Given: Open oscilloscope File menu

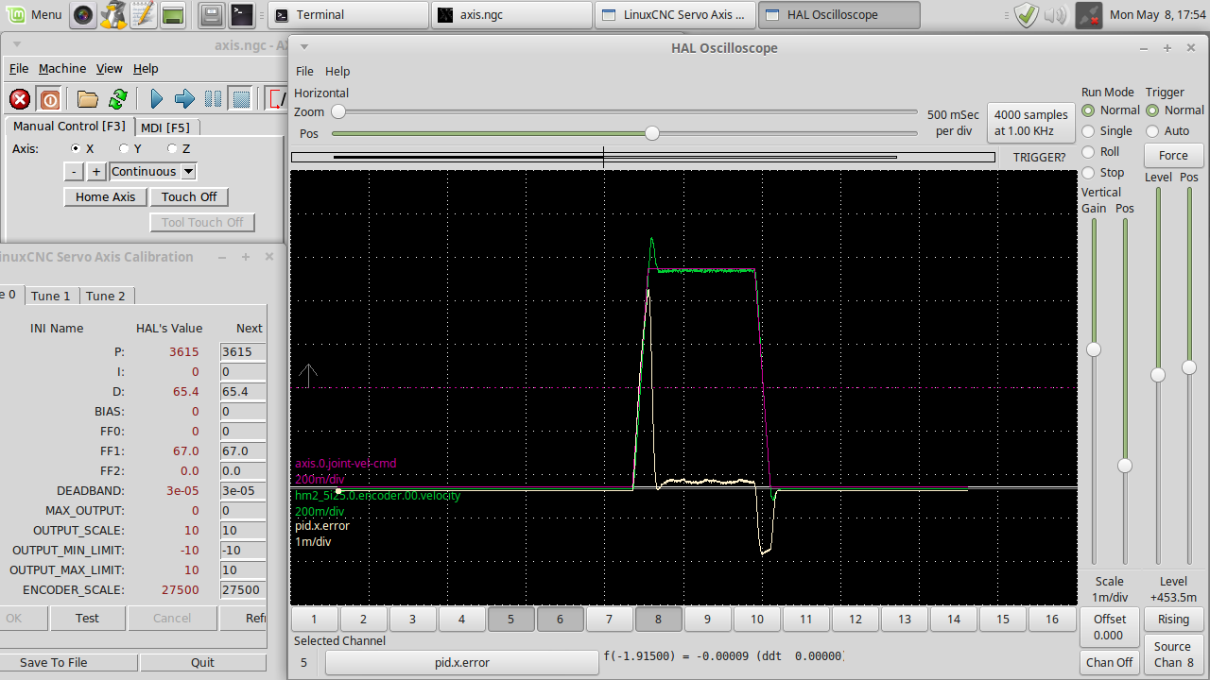Looking at the screenshot, I should click(x=304, y=71).
